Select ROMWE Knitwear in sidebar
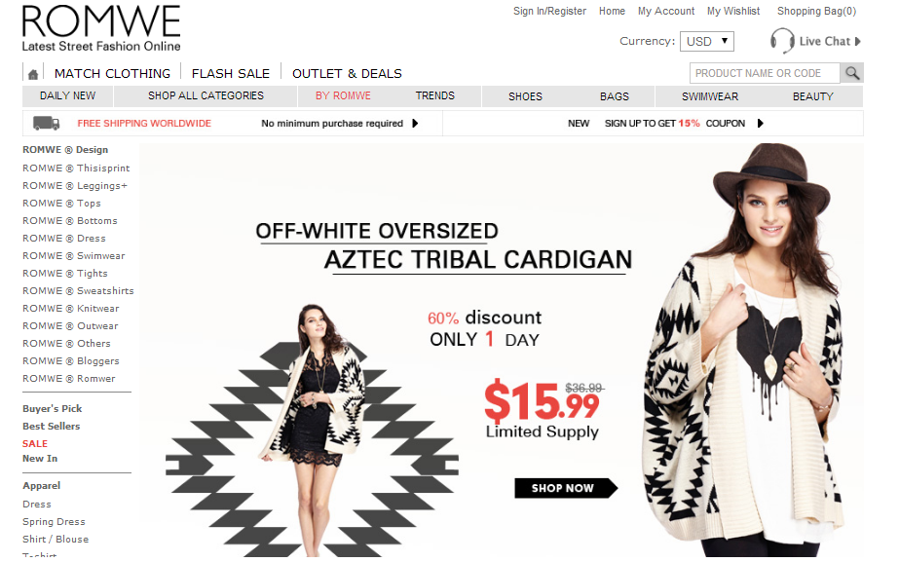Screen dimensions: 899x562 [x=70, y=309]
